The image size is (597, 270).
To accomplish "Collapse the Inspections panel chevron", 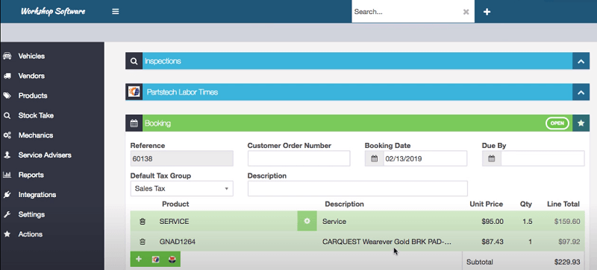I will pos(581,61).
